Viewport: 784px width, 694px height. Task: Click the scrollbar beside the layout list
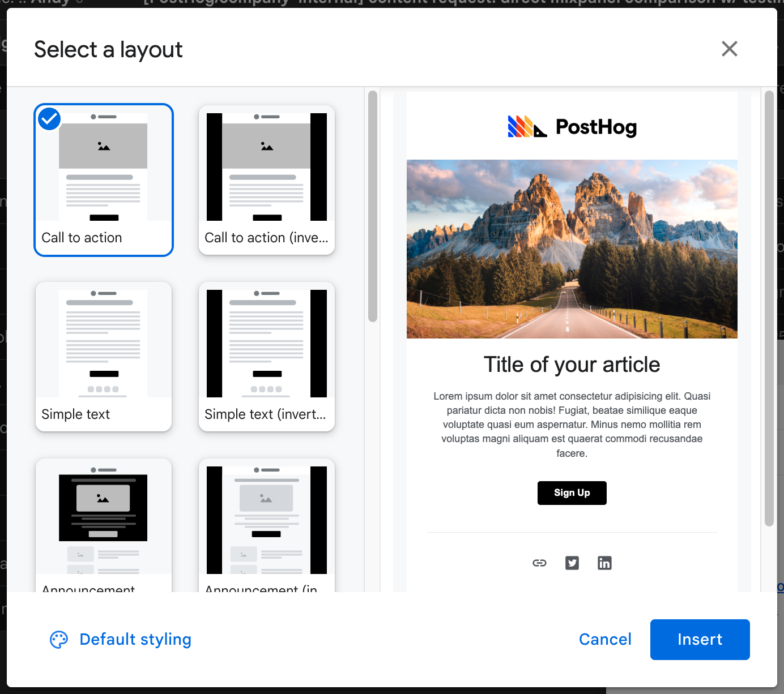coord(372,204)
